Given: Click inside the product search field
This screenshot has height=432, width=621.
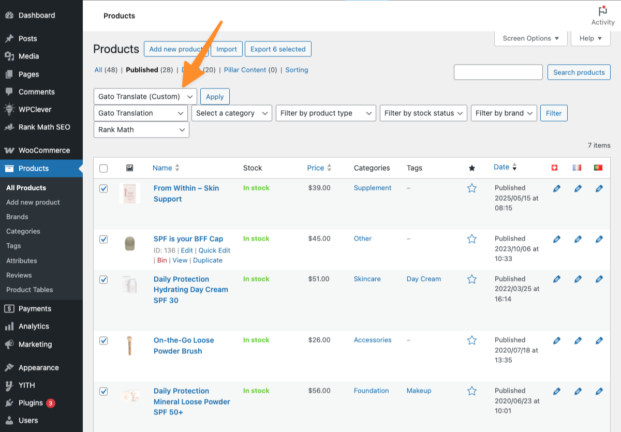Looking at the screenshot, I should pos(498,72).
